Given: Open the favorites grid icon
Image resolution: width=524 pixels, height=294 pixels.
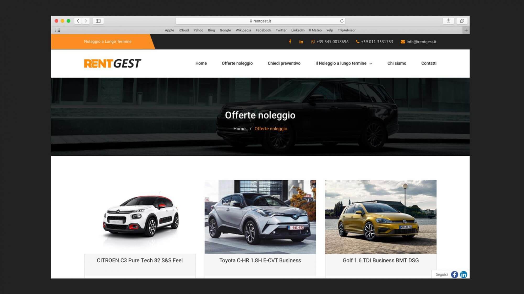Looking at the screenshot, I should pyautogui.click(x=58, y=30).
